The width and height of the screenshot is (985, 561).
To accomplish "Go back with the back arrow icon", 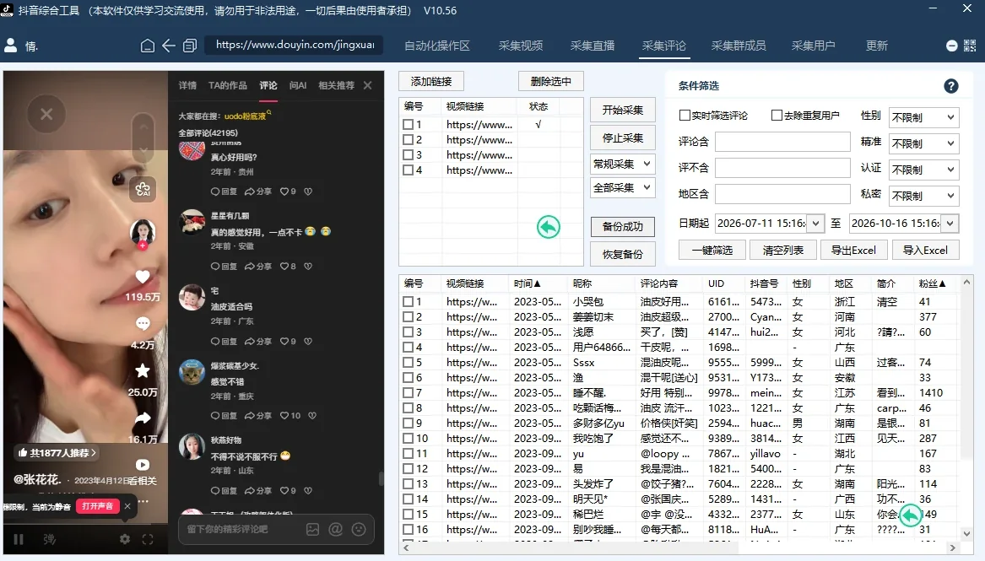I will click(x=168, y=46).
